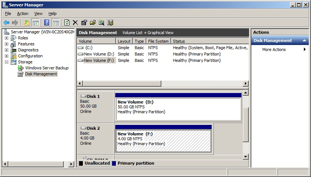Click the blue Primary partition legend swatch
This screenshot has width=311, height=177.
click(x=114, y=163)
